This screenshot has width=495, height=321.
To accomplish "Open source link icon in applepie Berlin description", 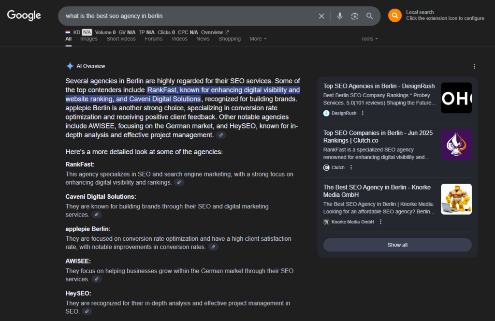I will [213, 247].
